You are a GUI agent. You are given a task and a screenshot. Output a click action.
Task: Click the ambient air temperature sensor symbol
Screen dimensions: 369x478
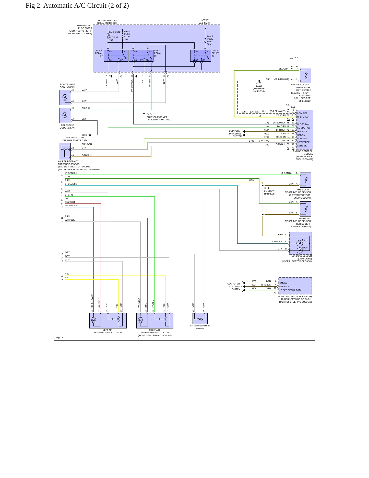[x=305, y=180]
